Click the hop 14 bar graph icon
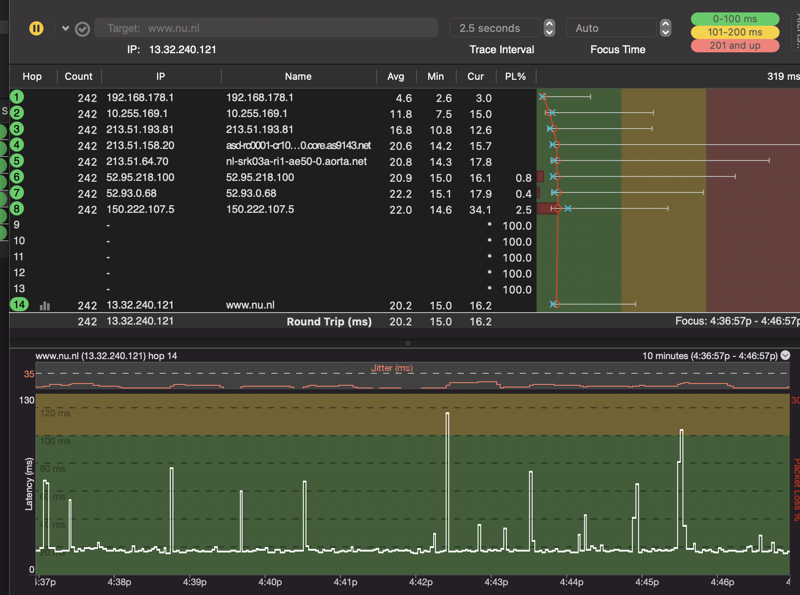Image resolution: width=800 pixels, height=595 pixels. (45, 306)
